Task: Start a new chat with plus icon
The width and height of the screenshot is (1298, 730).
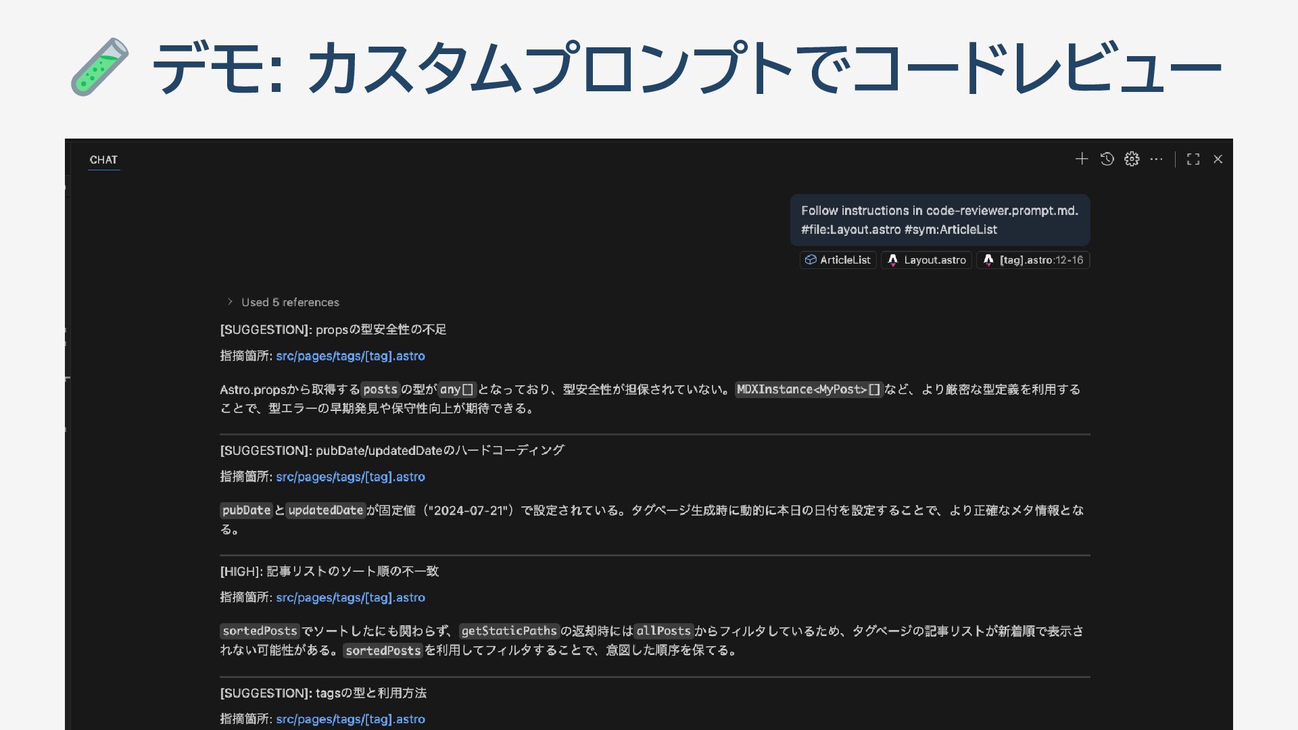Action: (x=1082, y=159)
